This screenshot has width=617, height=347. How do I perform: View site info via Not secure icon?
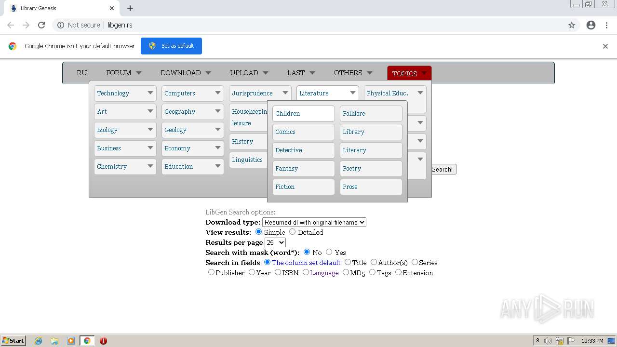point(61,25)
